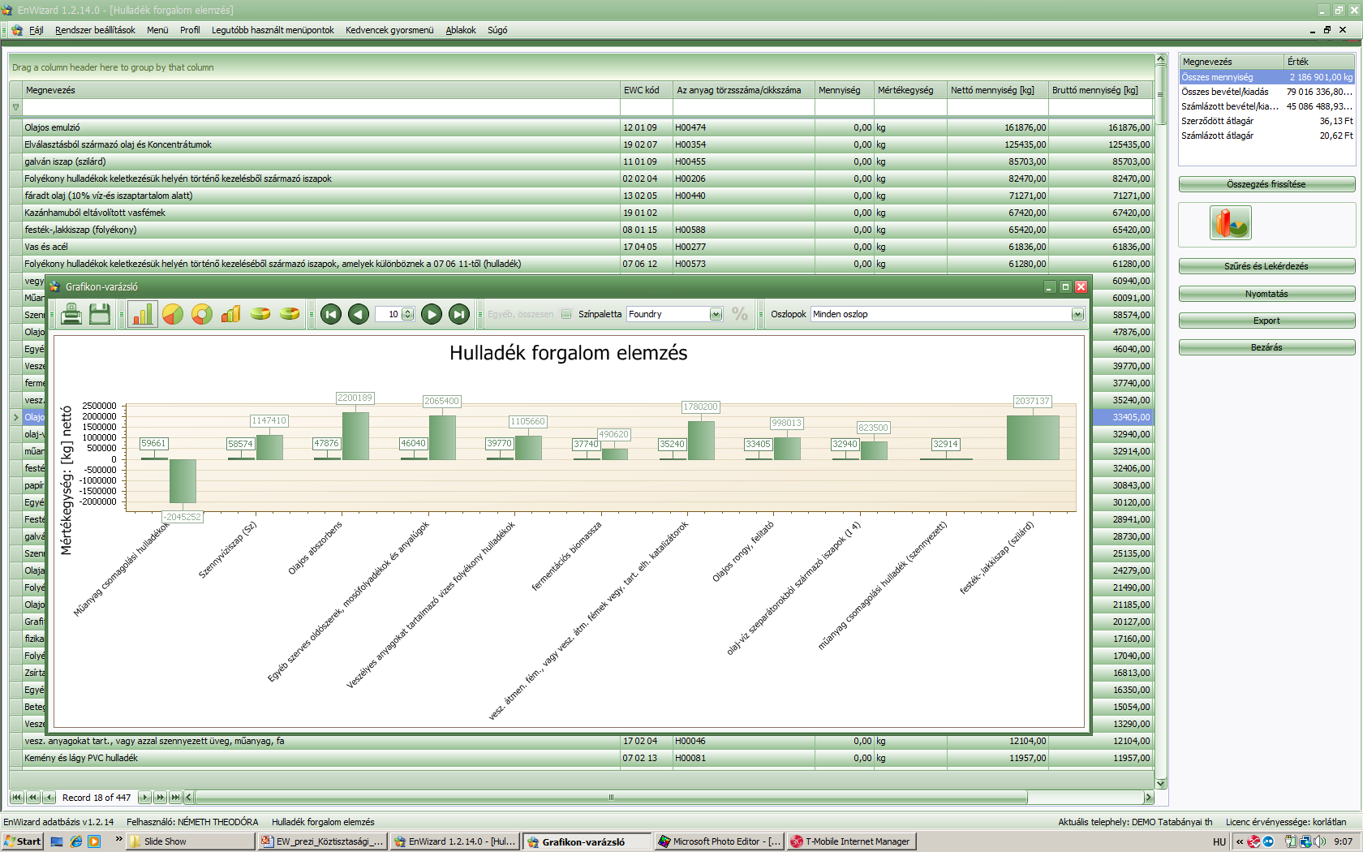Go to next chart page
The image size is (1363, 852).
432,314
